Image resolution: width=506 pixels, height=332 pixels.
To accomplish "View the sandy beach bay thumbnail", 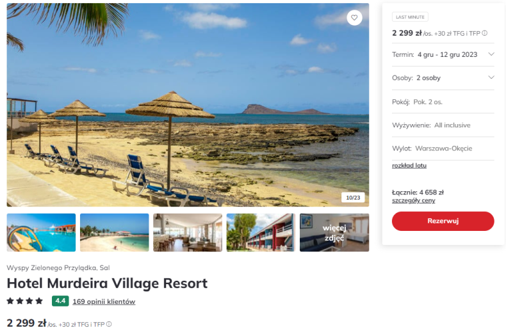I will click(115, 232).
